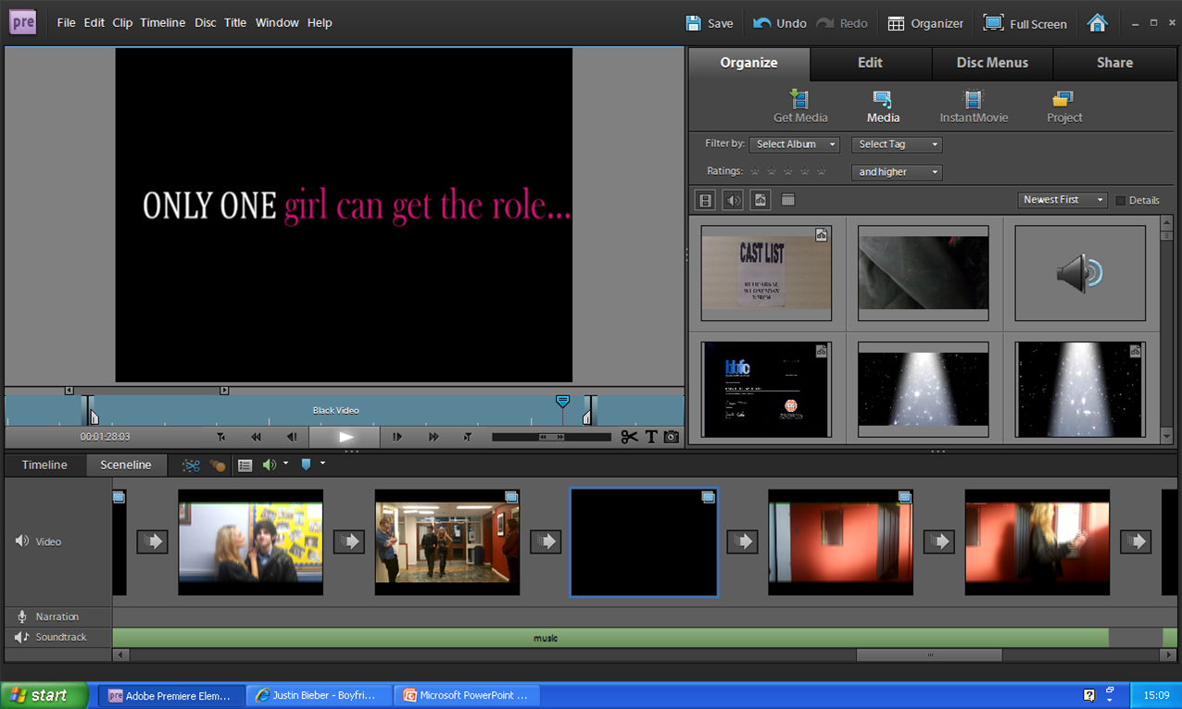The image size is (1182, 709).
Task: Click the blue marker icon
Action: pos(307,465)
